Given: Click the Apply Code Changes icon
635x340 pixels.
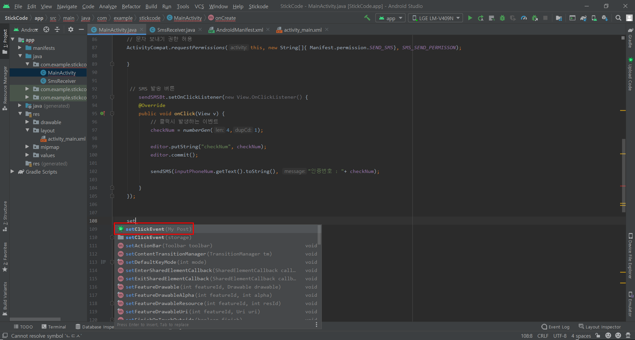Looking at the screenshot, I should [491, 18].
